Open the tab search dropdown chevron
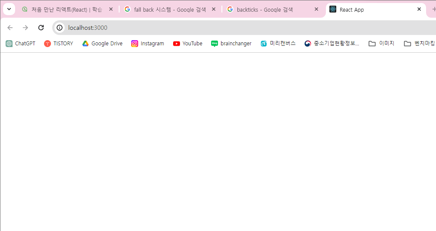Screen dimensions: 436x231 tap(9, 9)
